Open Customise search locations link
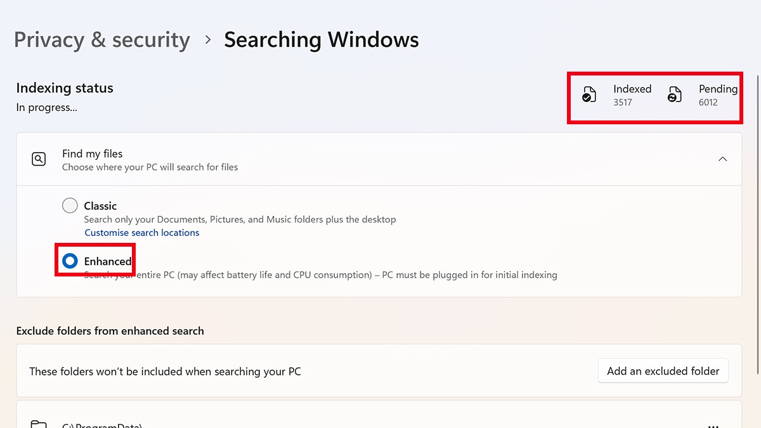 pyautogui.click(x=142, y=233)
